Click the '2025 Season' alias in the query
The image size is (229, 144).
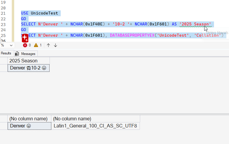click(x=195, y=24)
